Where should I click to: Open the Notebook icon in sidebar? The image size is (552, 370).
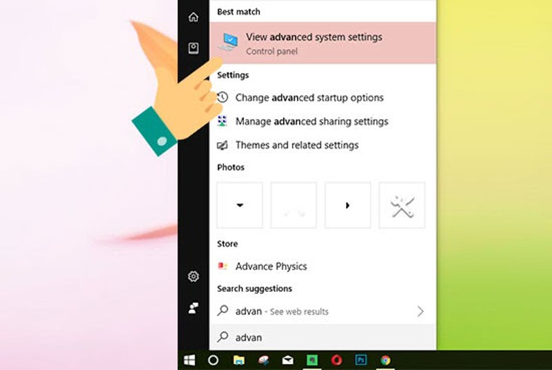click(x=194, y=48)
